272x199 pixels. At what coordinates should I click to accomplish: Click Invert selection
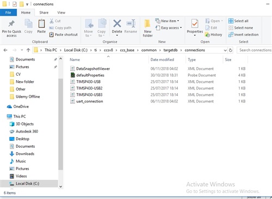[243, 34]
